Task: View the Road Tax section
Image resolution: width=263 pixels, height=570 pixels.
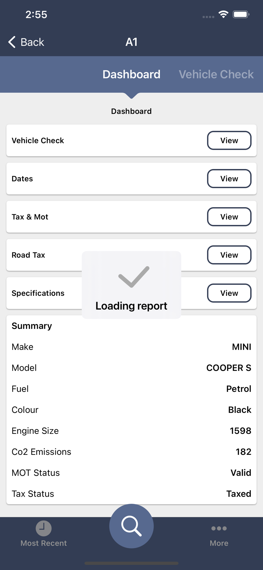Action: pos(229,255)
